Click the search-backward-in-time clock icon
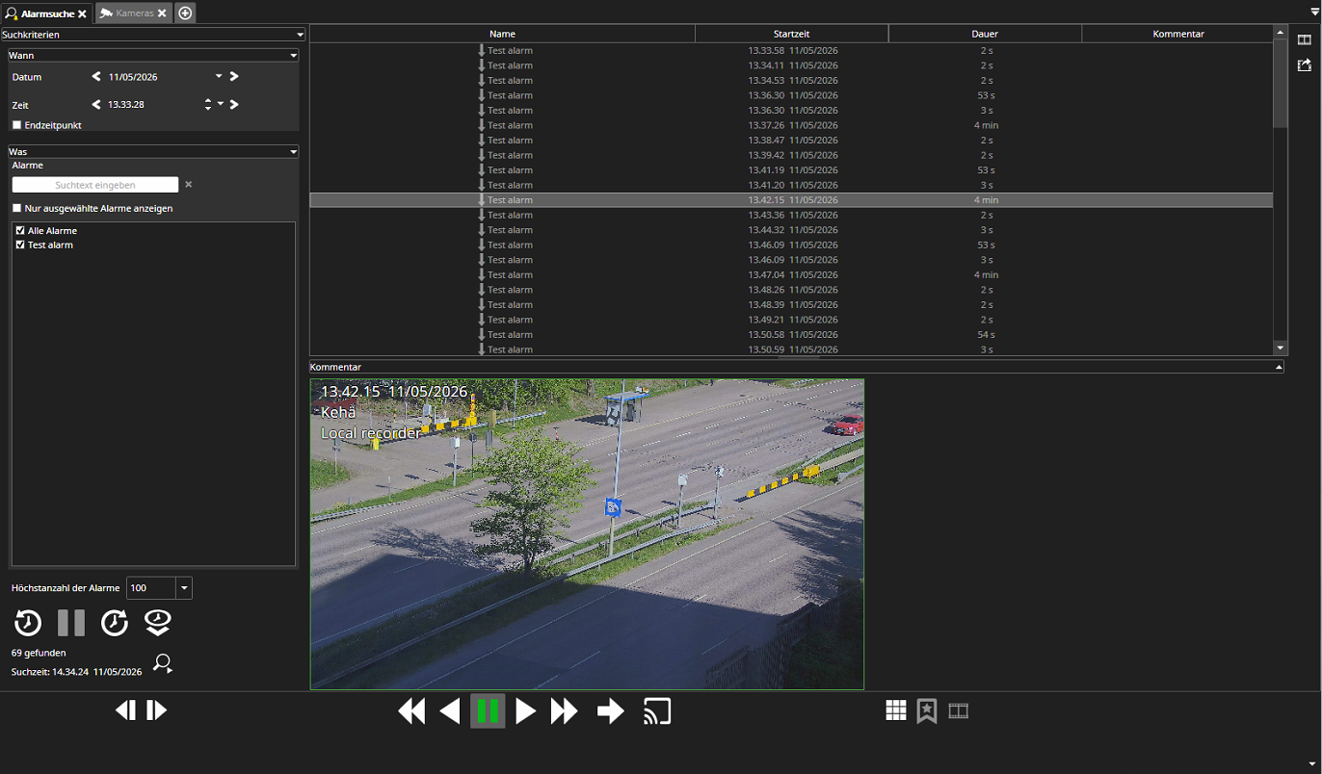The height and width of the screenshot is (774, 1322). 28,623
